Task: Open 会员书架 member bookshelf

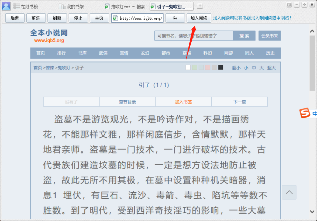Action: 269,36
